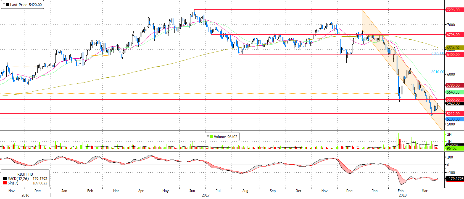Image resolution: width=464 pixels, height=199 pixels.
Task: Click the red Sig(9) color swatch
Action: point(5,183)
